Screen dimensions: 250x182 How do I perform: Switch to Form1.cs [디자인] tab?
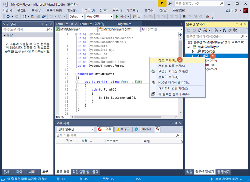tap(92, 24)
